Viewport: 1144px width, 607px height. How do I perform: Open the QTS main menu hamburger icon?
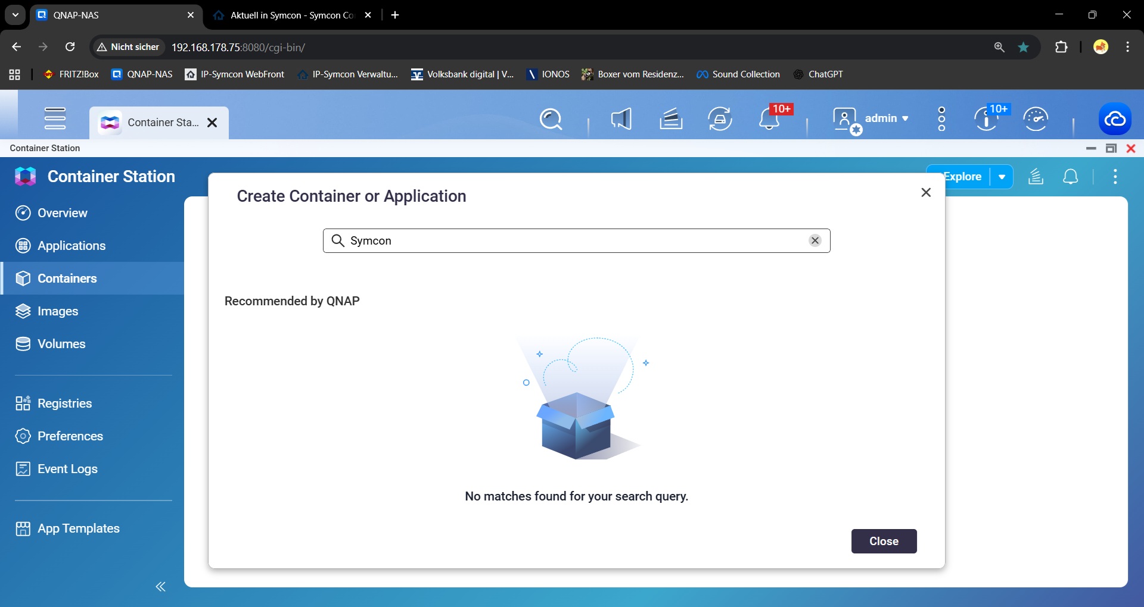[x=55, y=118]
